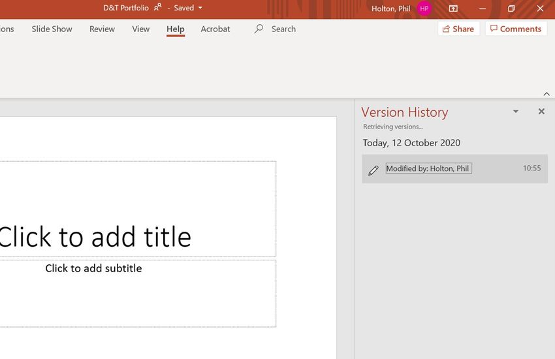Click the pencil icon on version entry
The width and height of the screenshot is (555, 359).
click(x=373, y=170)
